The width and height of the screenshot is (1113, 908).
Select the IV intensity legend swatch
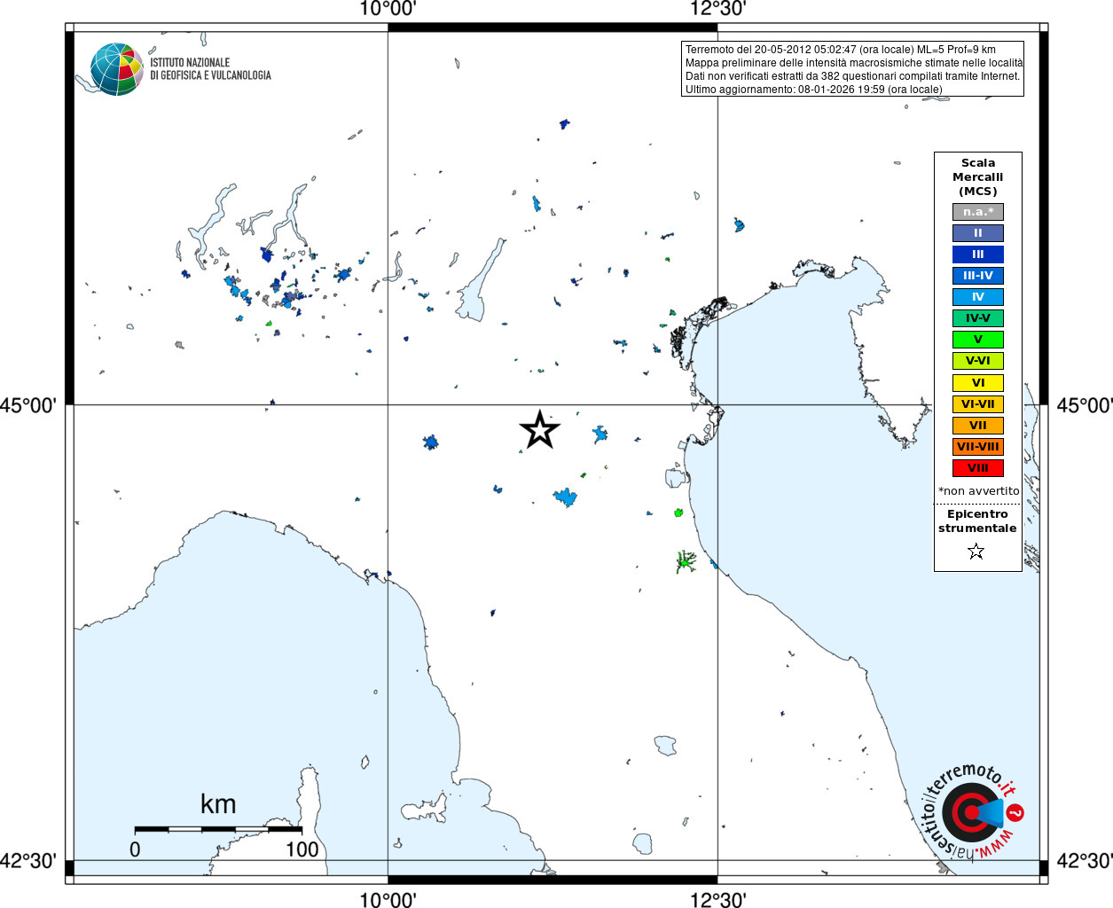[978, 297]
